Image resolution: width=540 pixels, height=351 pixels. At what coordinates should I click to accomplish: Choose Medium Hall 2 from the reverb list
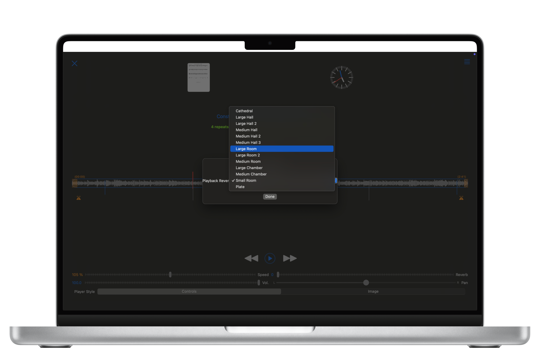(248, 136)
